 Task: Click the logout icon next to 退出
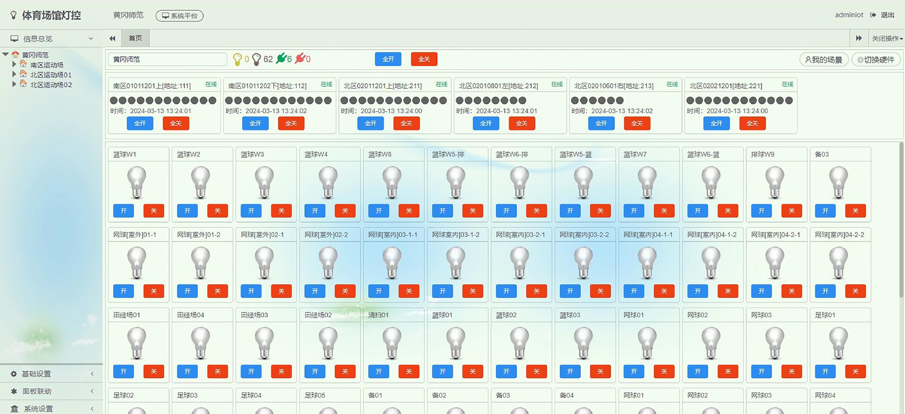[x=873, y=15]
